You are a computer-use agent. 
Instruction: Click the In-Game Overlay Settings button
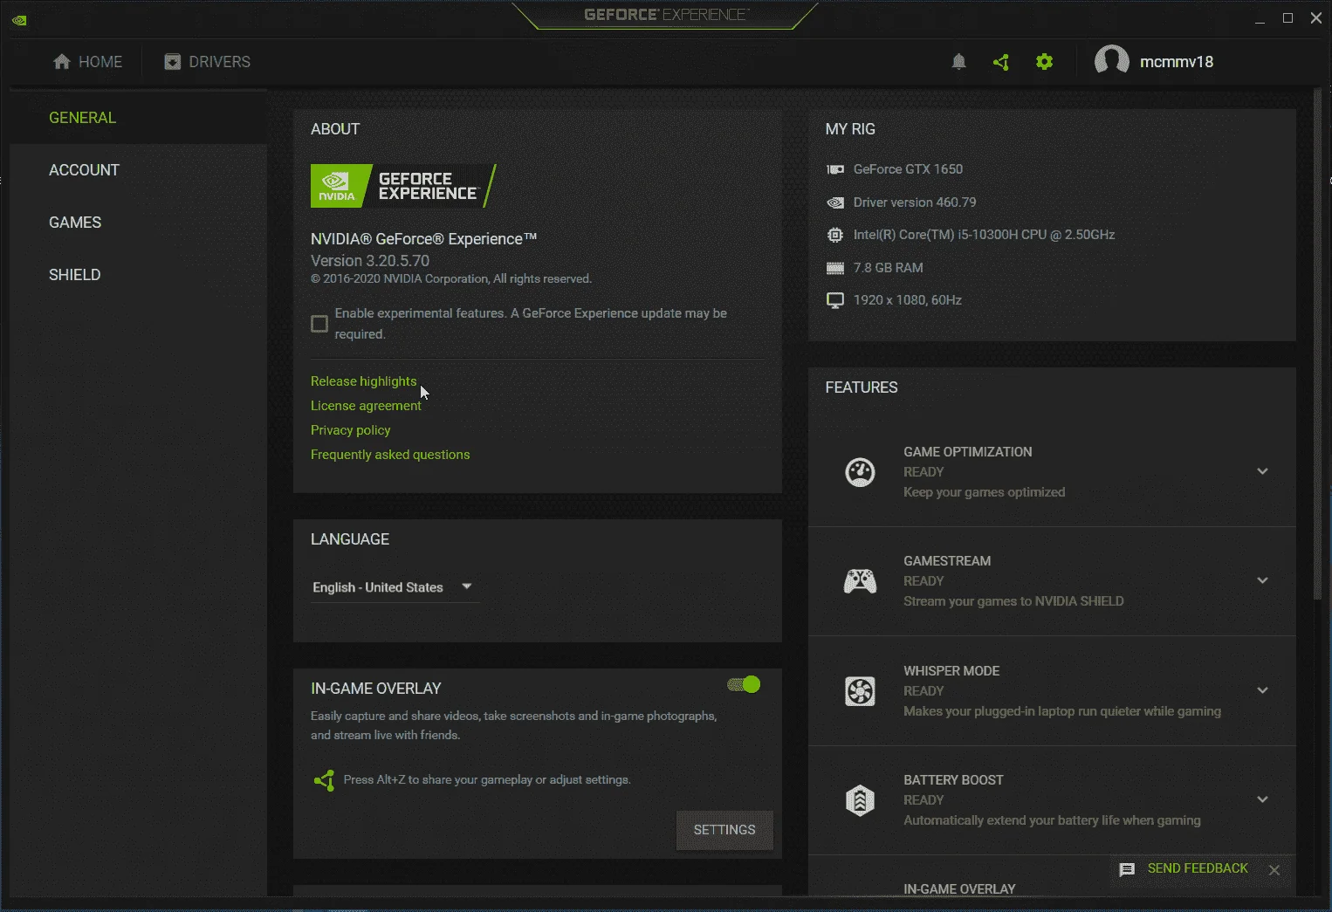coord(724,830)
